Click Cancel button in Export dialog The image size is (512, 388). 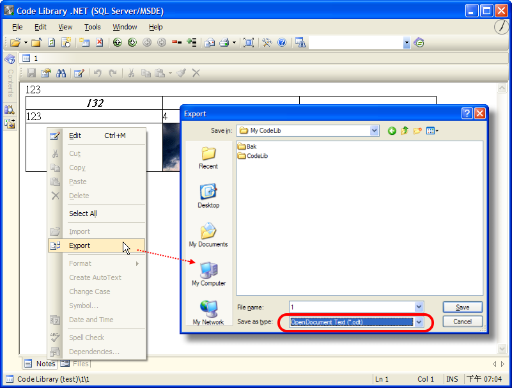click(x=462, y=322)
